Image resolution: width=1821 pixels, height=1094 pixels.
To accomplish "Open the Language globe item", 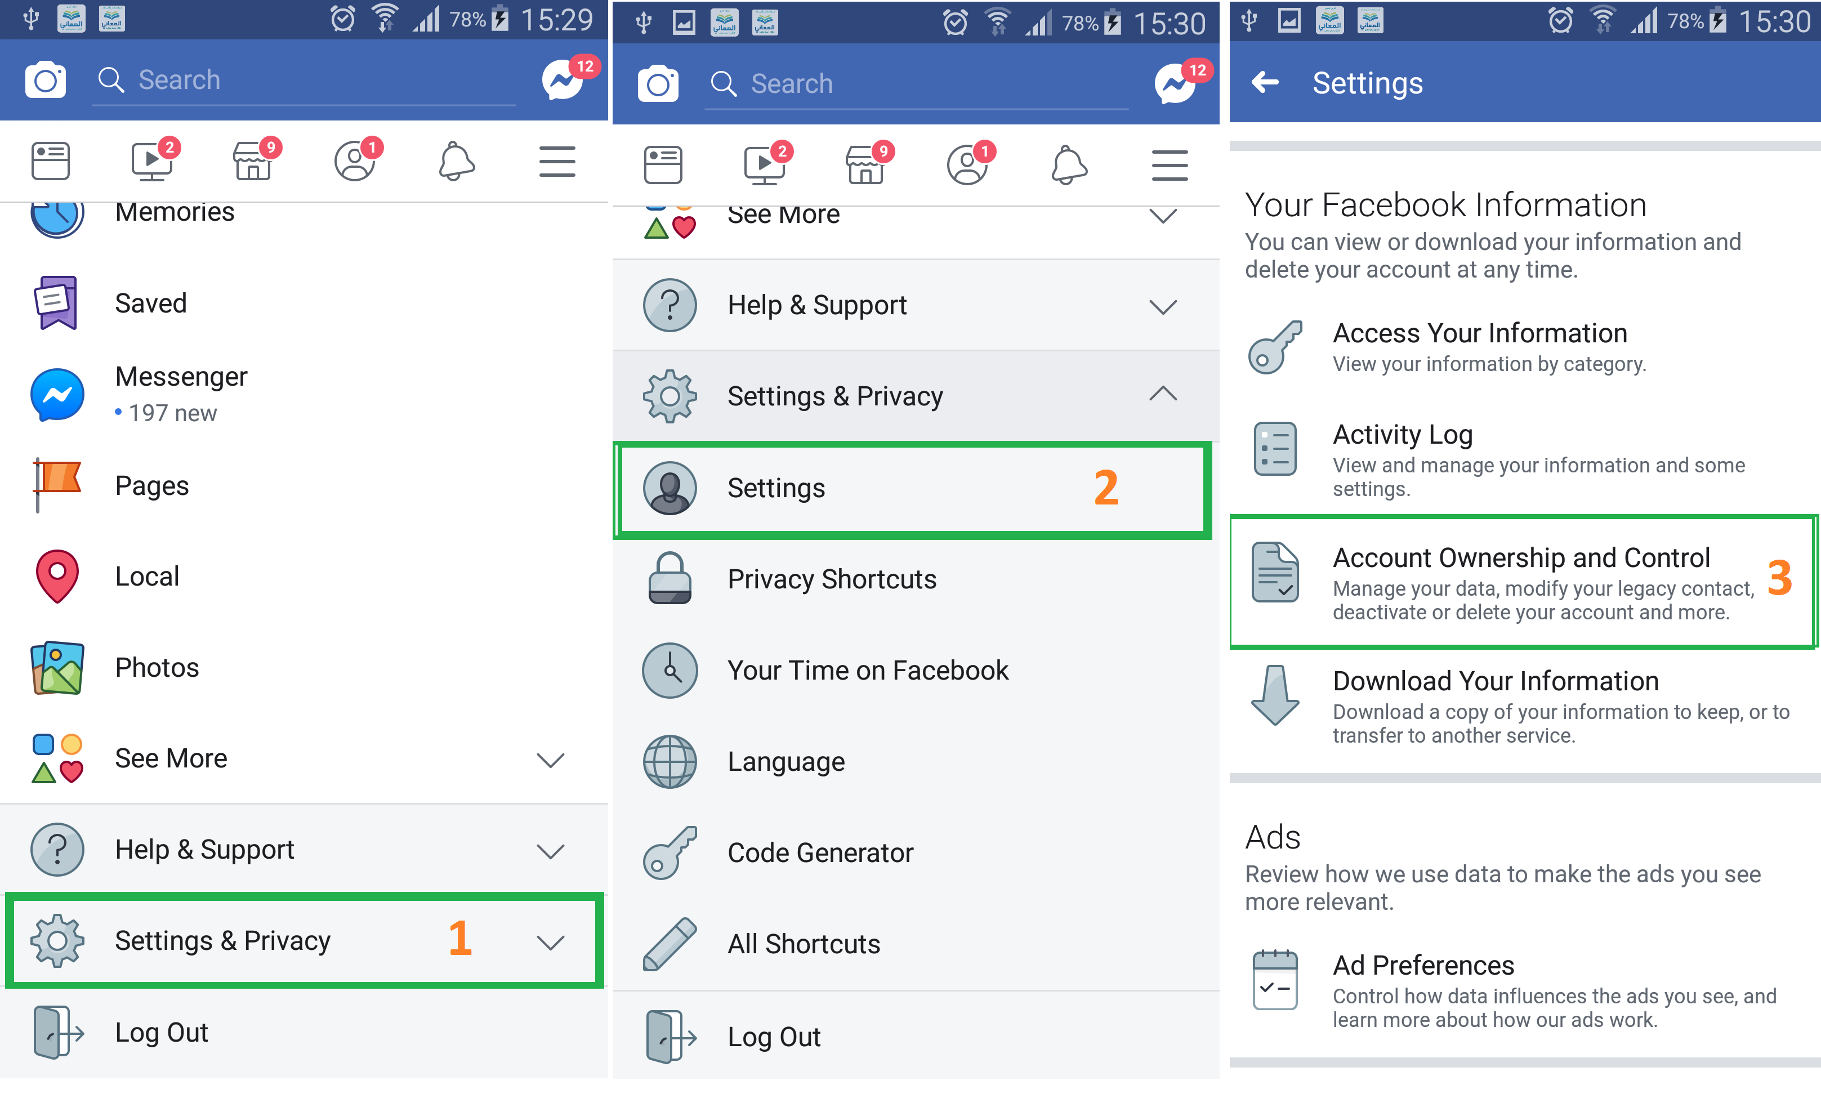I will coord(916,762).
